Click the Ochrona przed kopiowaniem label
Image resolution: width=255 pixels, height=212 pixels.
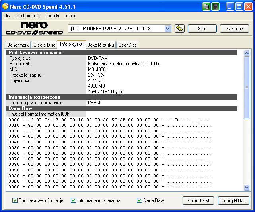[x=37, y=103]
